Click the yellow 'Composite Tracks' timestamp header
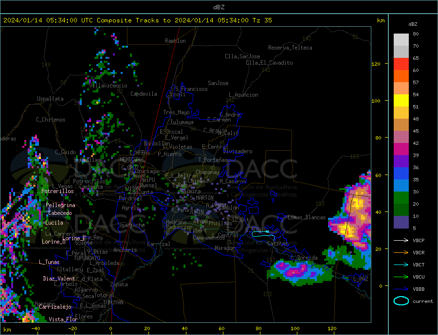This screenshot has height=335, width=438. pos(138,20)
